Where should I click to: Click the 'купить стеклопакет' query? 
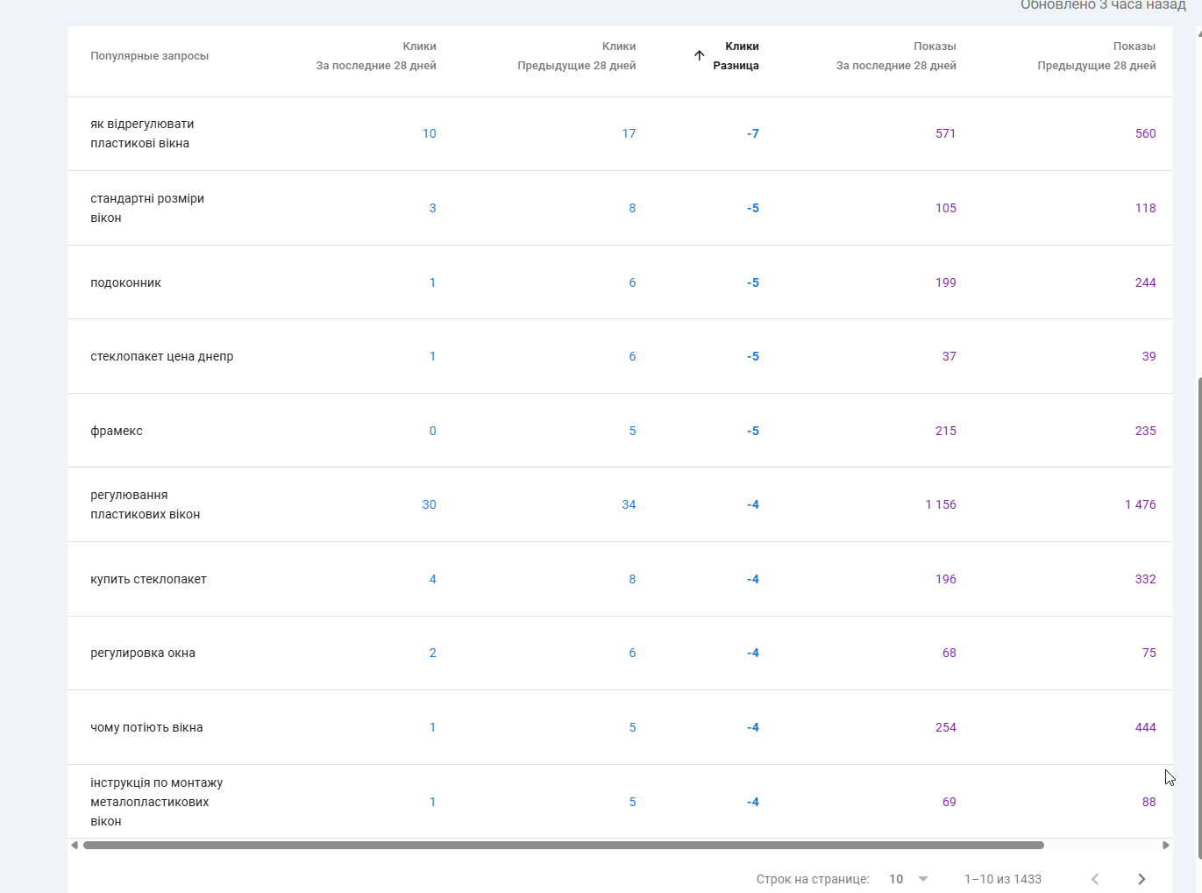click(148, 579)
